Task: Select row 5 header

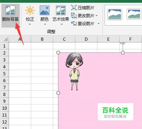Action: (4, 73)
